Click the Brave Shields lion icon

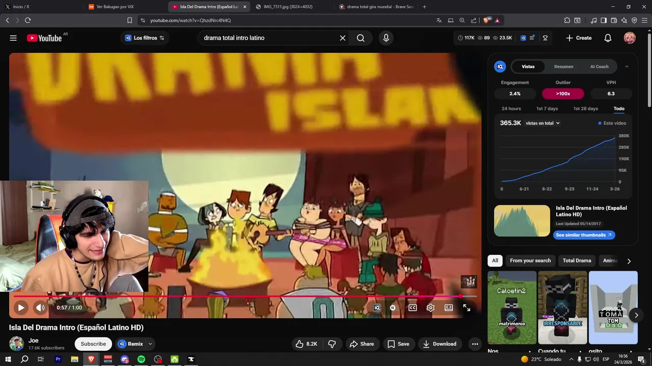[x=486, y=20]
